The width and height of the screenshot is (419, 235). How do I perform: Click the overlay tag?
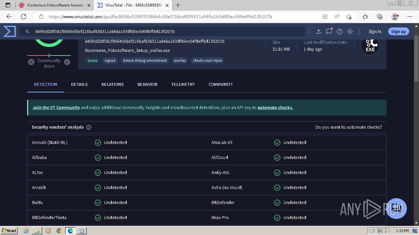click(180, 60)
